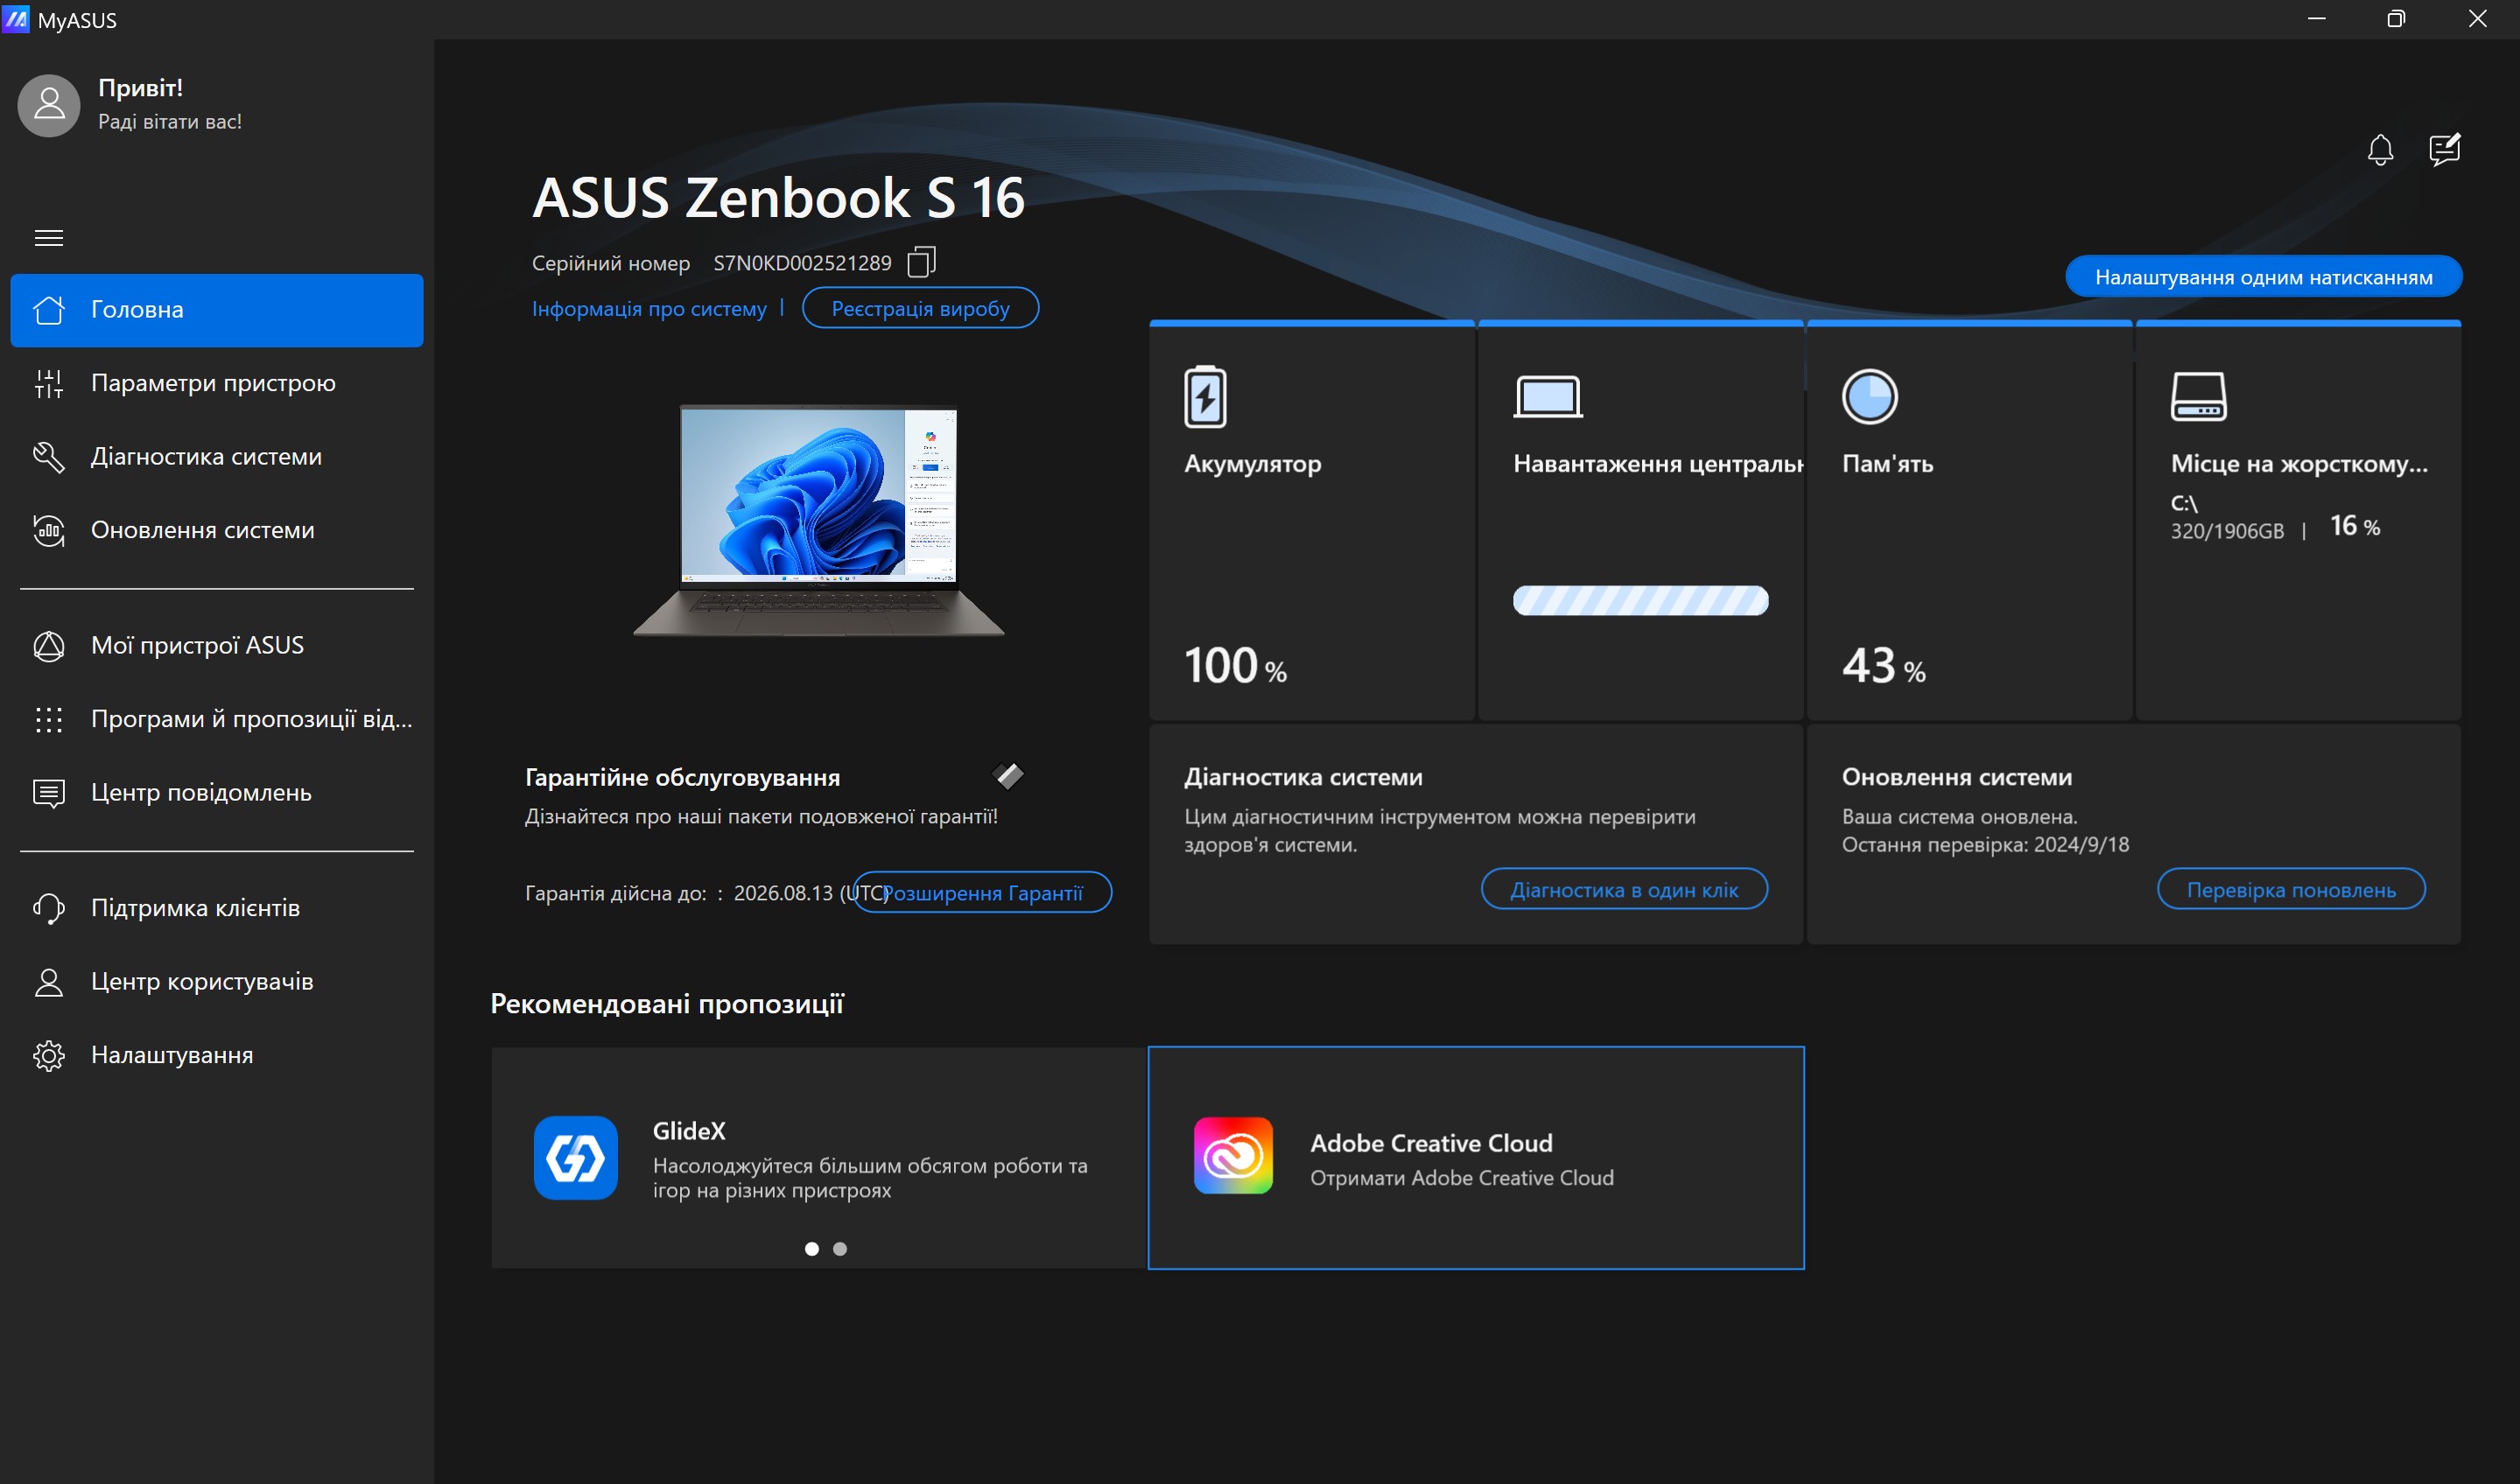2520x1484 pixels.
Task: Click Навантаження центрального card title
Action: tap(1657, 464)
